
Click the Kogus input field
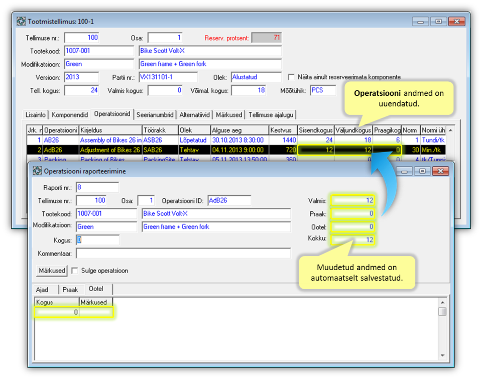(x=97, y=240)
